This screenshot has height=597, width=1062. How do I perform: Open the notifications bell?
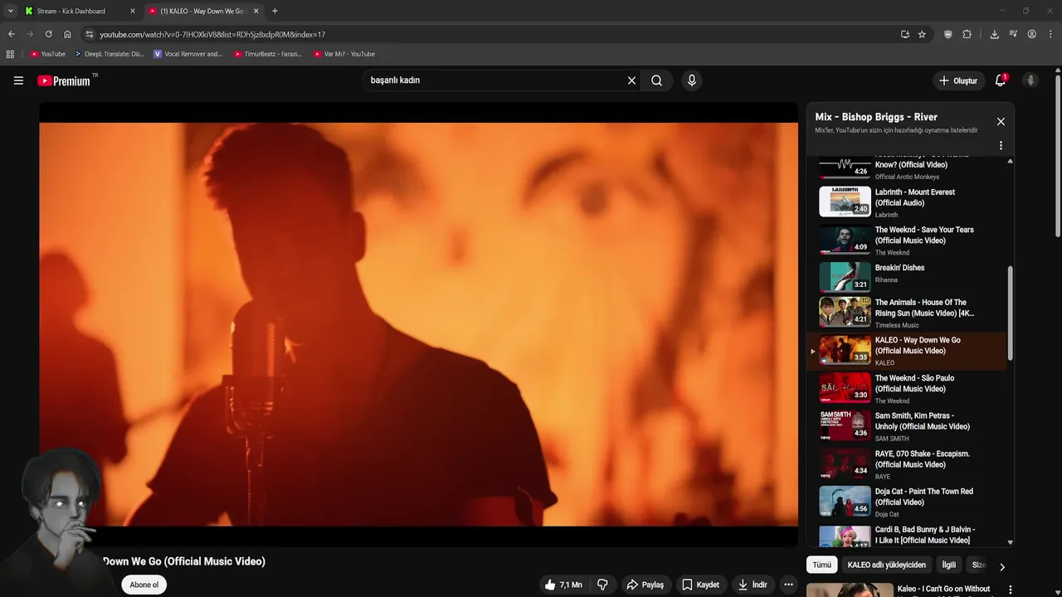tap(1001, 80)
